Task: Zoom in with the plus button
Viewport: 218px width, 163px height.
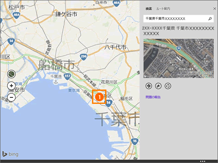Action: [x=11, y=86]
